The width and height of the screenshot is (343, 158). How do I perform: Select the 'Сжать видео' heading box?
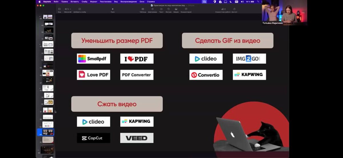click(x=117, y=104)
